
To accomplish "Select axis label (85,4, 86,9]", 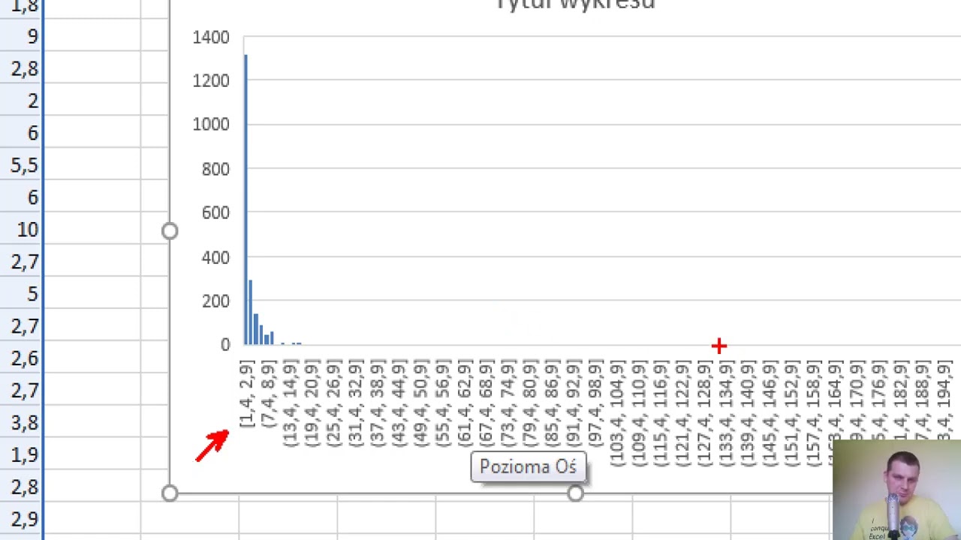I will point(552,403).
